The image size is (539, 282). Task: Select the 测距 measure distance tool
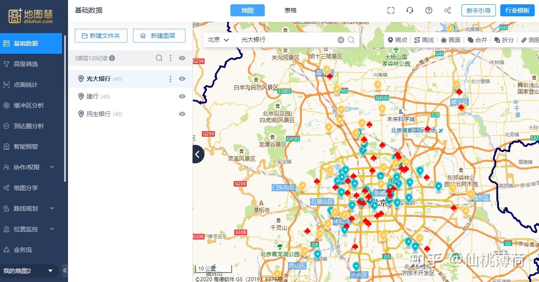[530, 40]
